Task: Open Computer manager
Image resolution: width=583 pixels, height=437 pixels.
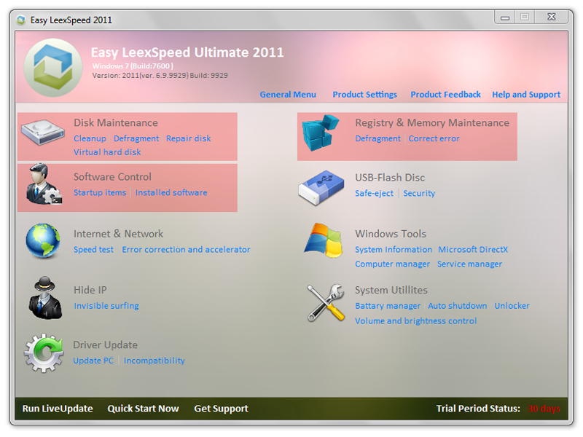Action: click(392, 264)
